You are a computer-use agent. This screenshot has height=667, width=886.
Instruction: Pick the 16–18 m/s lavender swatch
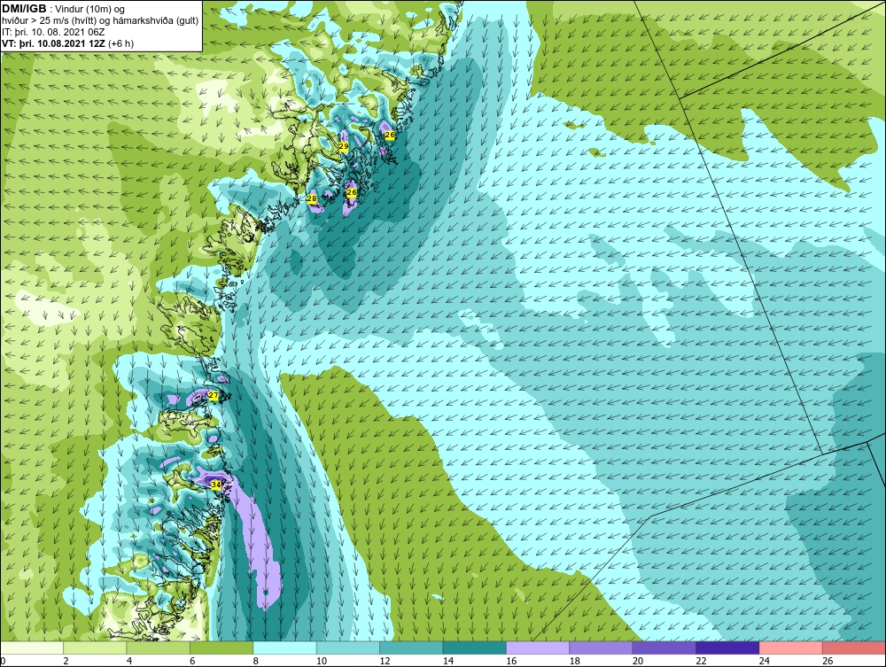(x=538, y=648)
